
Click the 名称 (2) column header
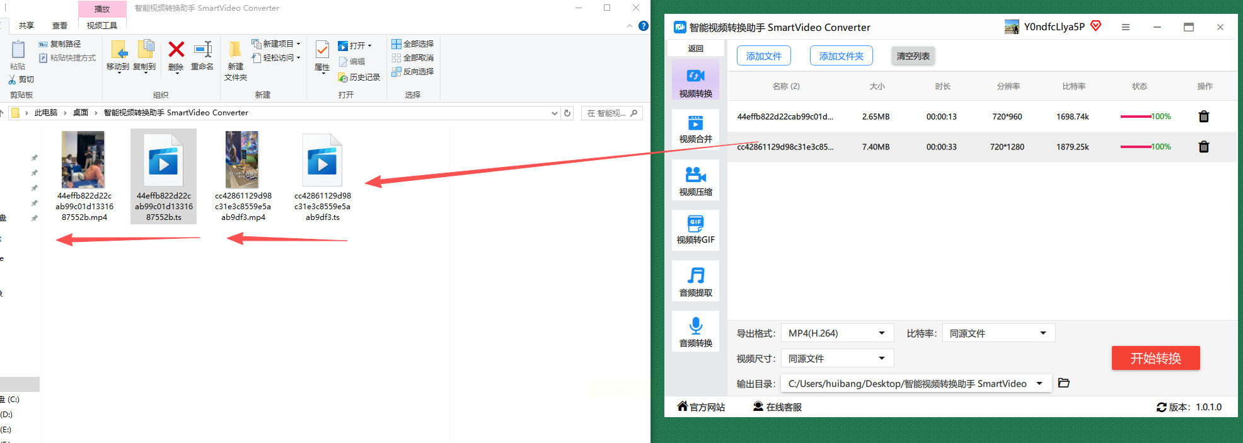(x=786, y=86)
